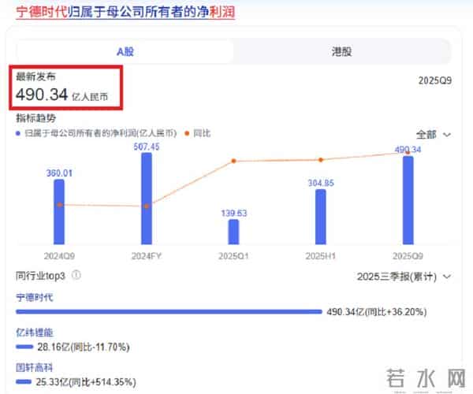The height and width of the screenshot is (394, 473).
Task: Click the 最新发布 label
Action: pos(36,76)
